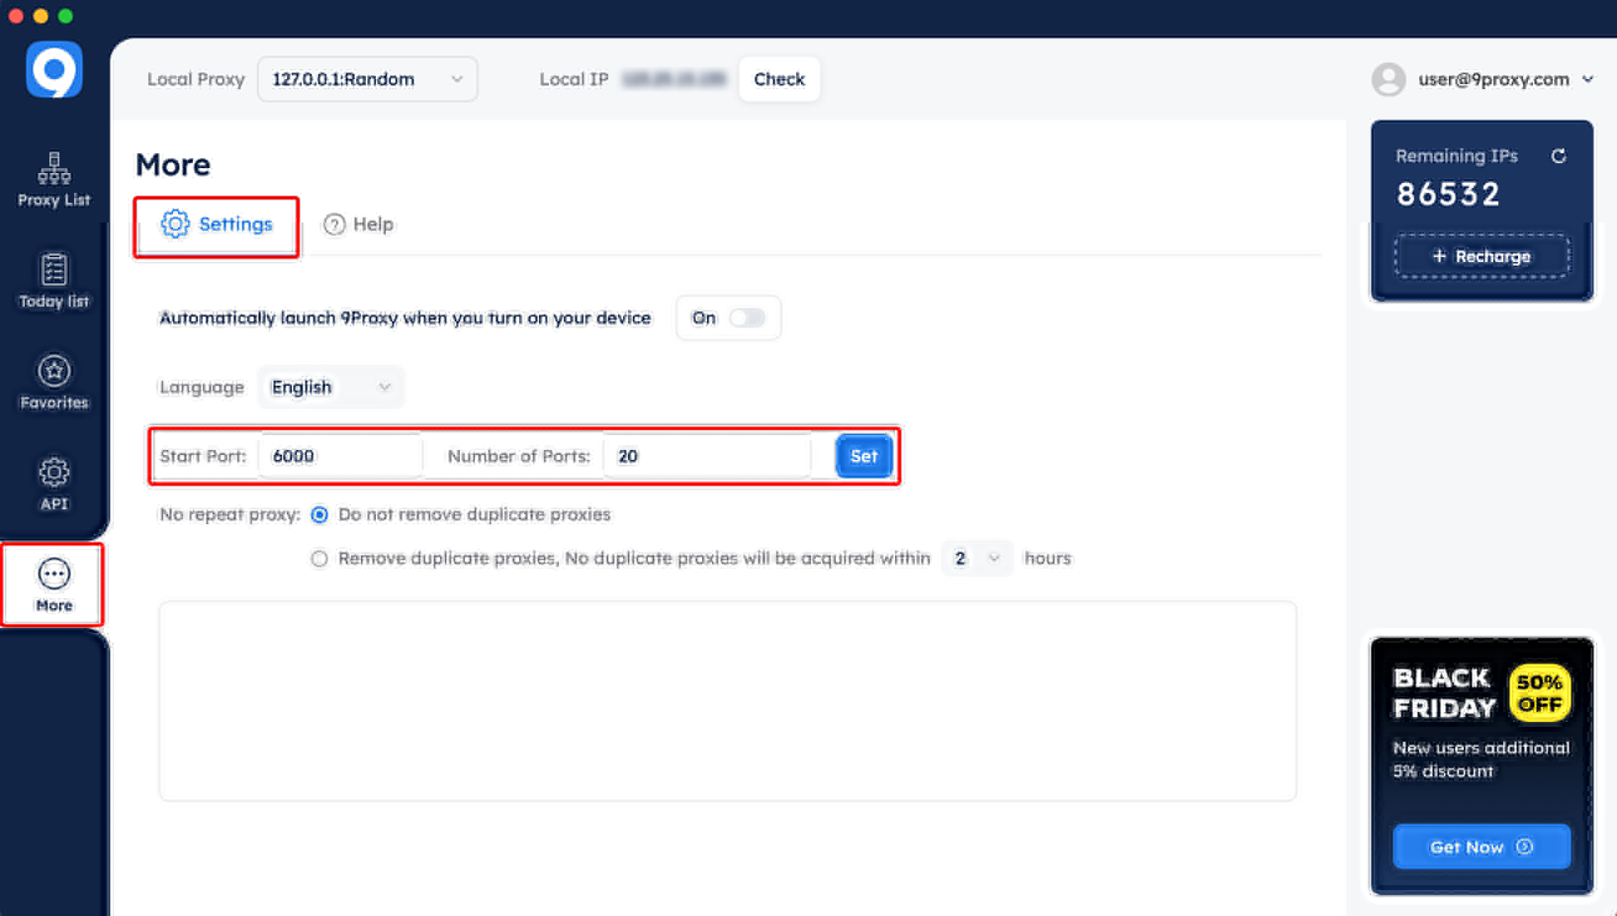Screen dimensions: 1617x916
Task: Toggle auto-launch 9Proxy switch on
Action: (x=747, y=318)
